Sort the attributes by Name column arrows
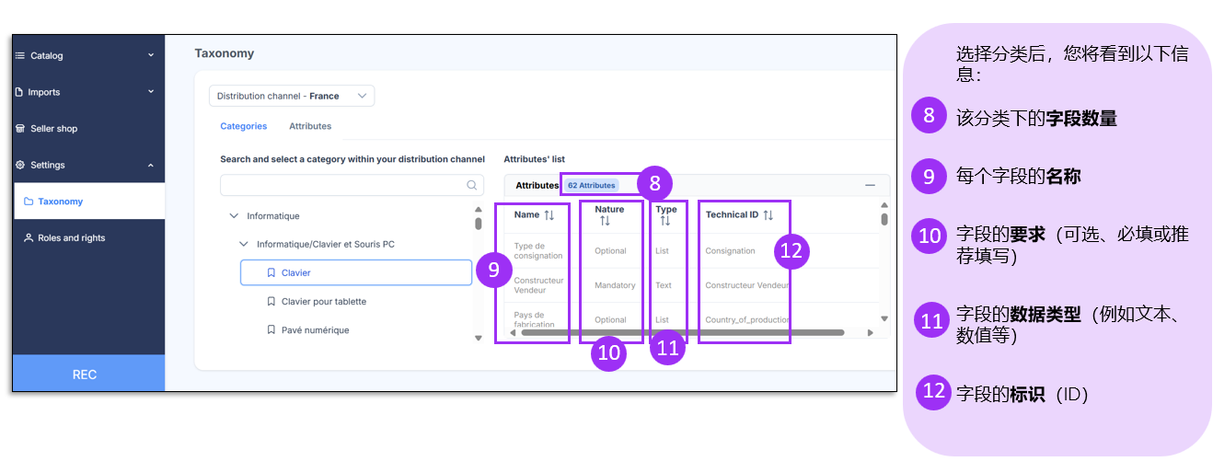 (549, 215)
